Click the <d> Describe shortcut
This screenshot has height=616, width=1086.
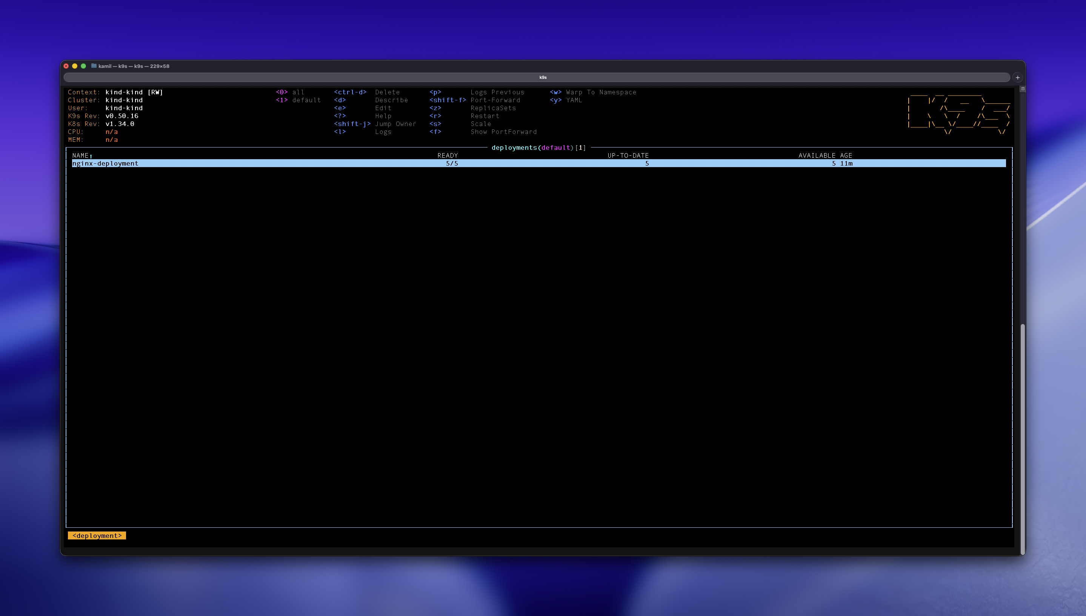tap(371, 100)
